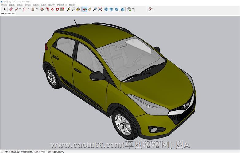240x153 pixels.
Task: Open the 视图(V) menu
Action: (20, 5)
